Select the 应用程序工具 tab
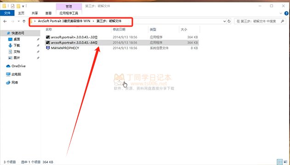Screen dimensions: 290x165 pyautogui.click(x=69, y=13)
